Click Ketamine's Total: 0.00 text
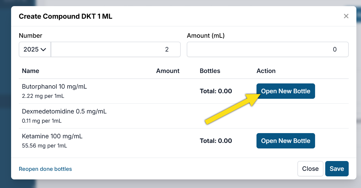The width and height of the screenshot is (361, 188). coord(216,141)
